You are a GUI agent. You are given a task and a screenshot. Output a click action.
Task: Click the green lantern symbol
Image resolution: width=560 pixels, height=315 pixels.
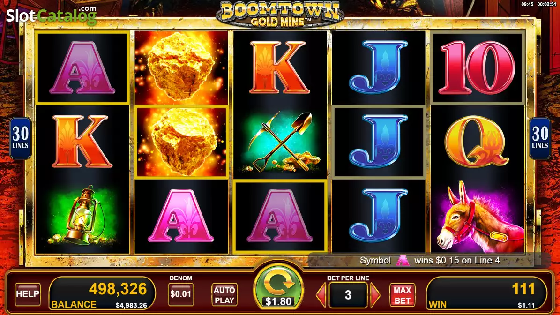tap(82, 216)
